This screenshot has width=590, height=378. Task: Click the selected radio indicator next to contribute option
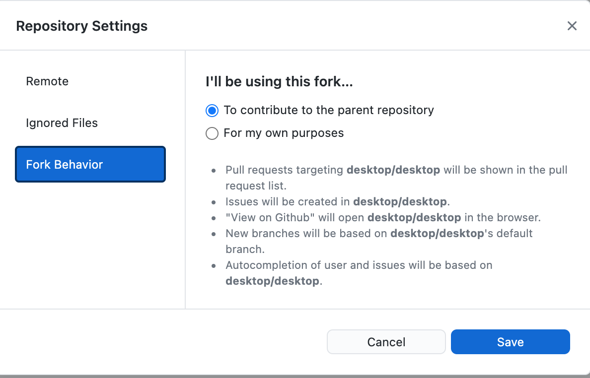[212, 110]
